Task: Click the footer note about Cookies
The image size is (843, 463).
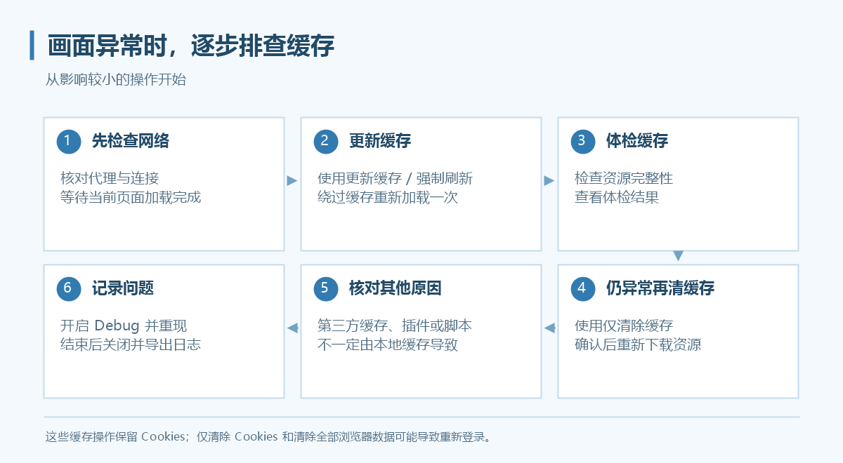Action: (268, 436)
